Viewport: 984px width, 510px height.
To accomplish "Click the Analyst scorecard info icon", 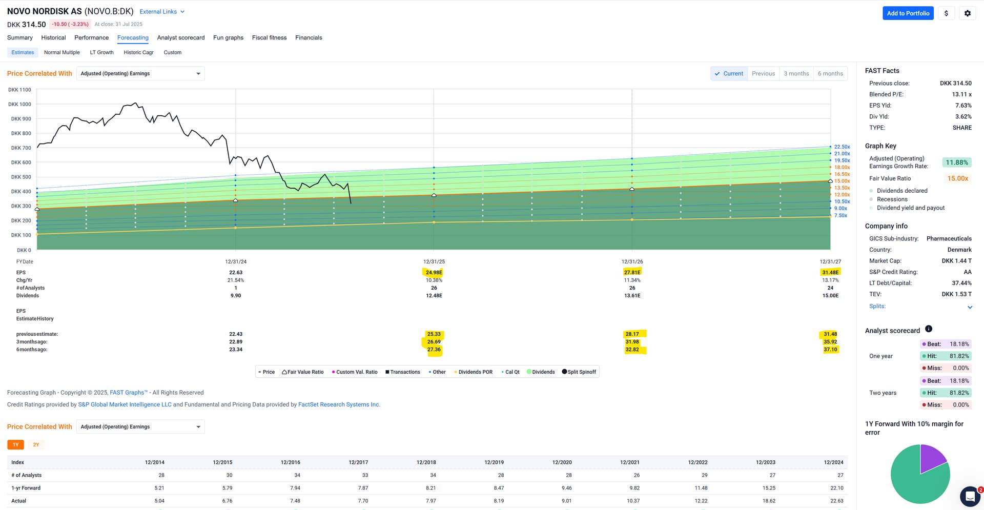I will (x=929, y=329).
